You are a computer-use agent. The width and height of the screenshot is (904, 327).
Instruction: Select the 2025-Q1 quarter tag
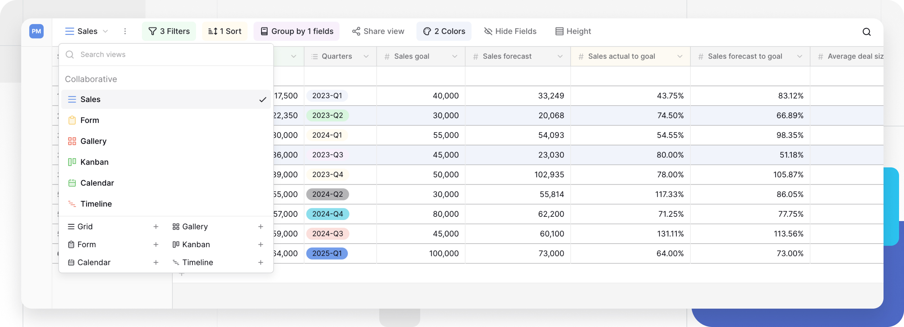pos(327,253)
